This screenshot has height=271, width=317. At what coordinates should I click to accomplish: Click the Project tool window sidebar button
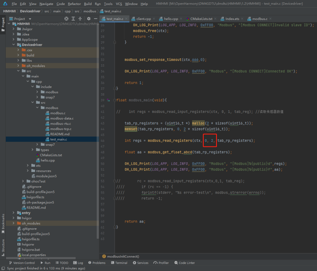pyautogui.click(x=3, y=24)
